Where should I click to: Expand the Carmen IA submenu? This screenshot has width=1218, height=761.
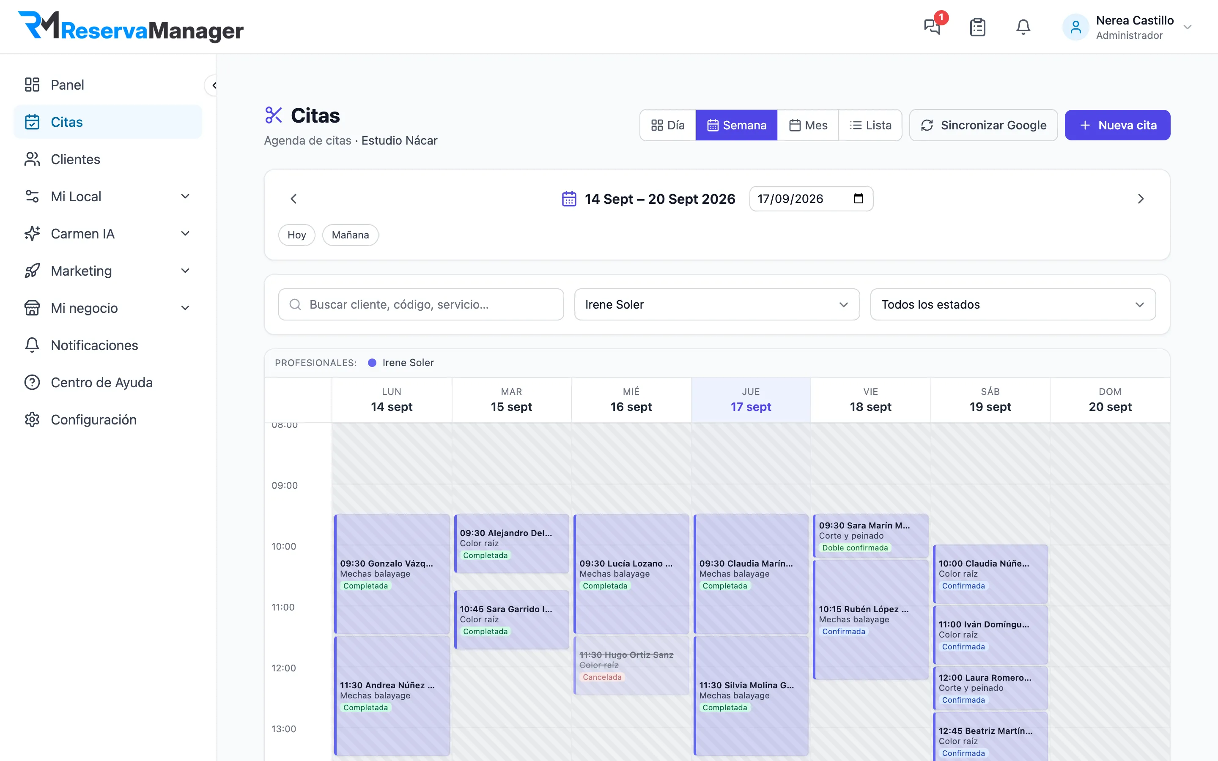click(x=185, y=233)
